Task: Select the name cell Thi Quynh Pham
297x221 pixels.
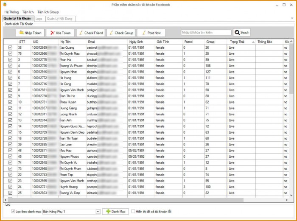Action: [x=72, y=168]
